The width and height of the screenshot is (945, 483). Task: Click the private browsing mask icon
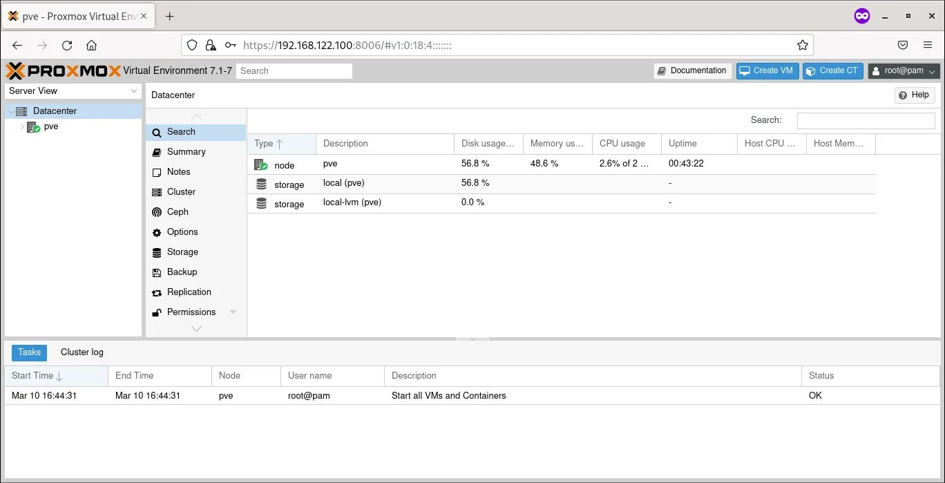pyautogui.click(x=862, y=16)
